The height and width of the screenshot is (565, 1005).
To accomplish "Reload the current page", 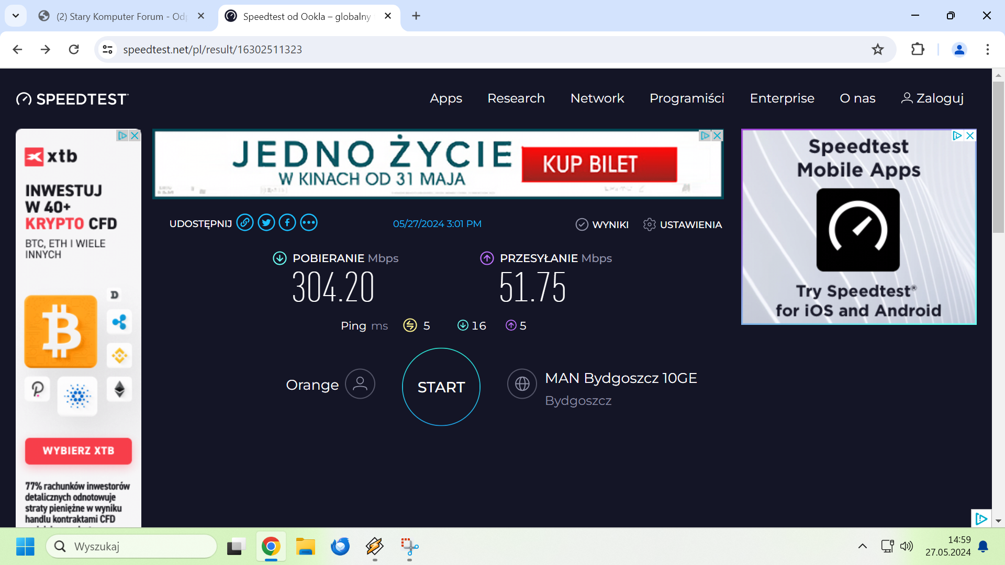I will [74, 49].
